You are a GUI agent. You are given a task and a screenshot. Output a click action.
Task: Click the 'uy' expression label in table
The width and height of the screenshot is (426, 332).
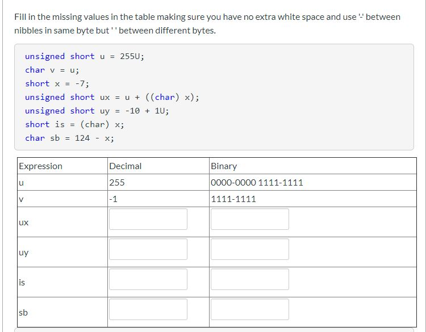pyautogui.click(x=24, y=253)
